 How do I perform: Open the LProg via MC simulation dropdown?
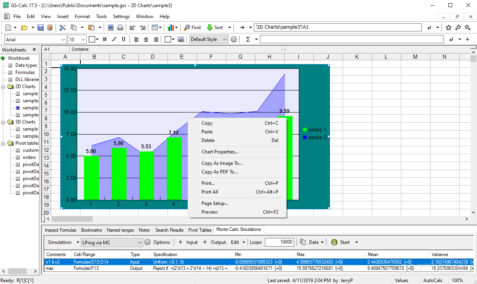tap(140, 242)
